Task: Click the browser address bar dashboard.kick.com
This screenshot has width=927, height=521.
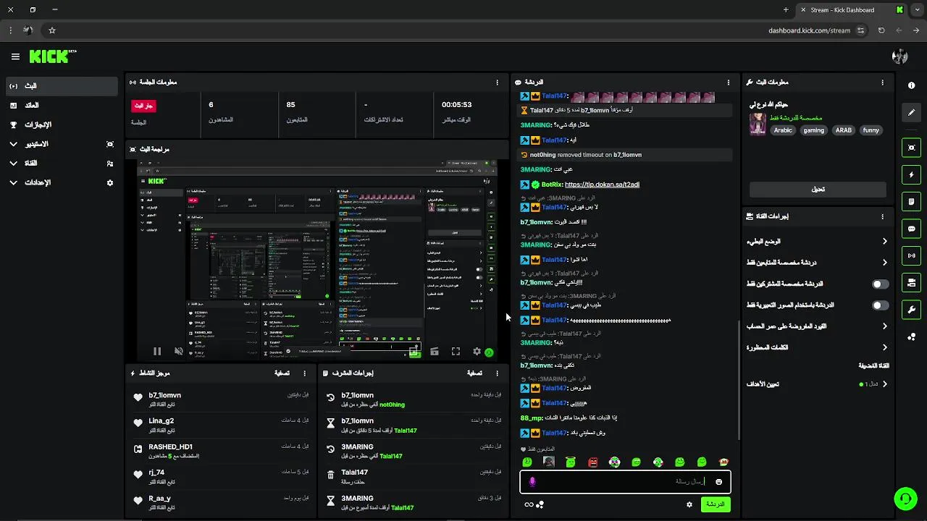Action: 809,30
